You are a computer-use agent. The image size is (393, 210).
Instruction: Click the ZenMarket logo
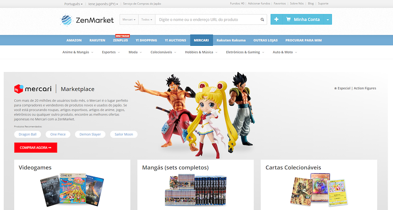[87, 20]
